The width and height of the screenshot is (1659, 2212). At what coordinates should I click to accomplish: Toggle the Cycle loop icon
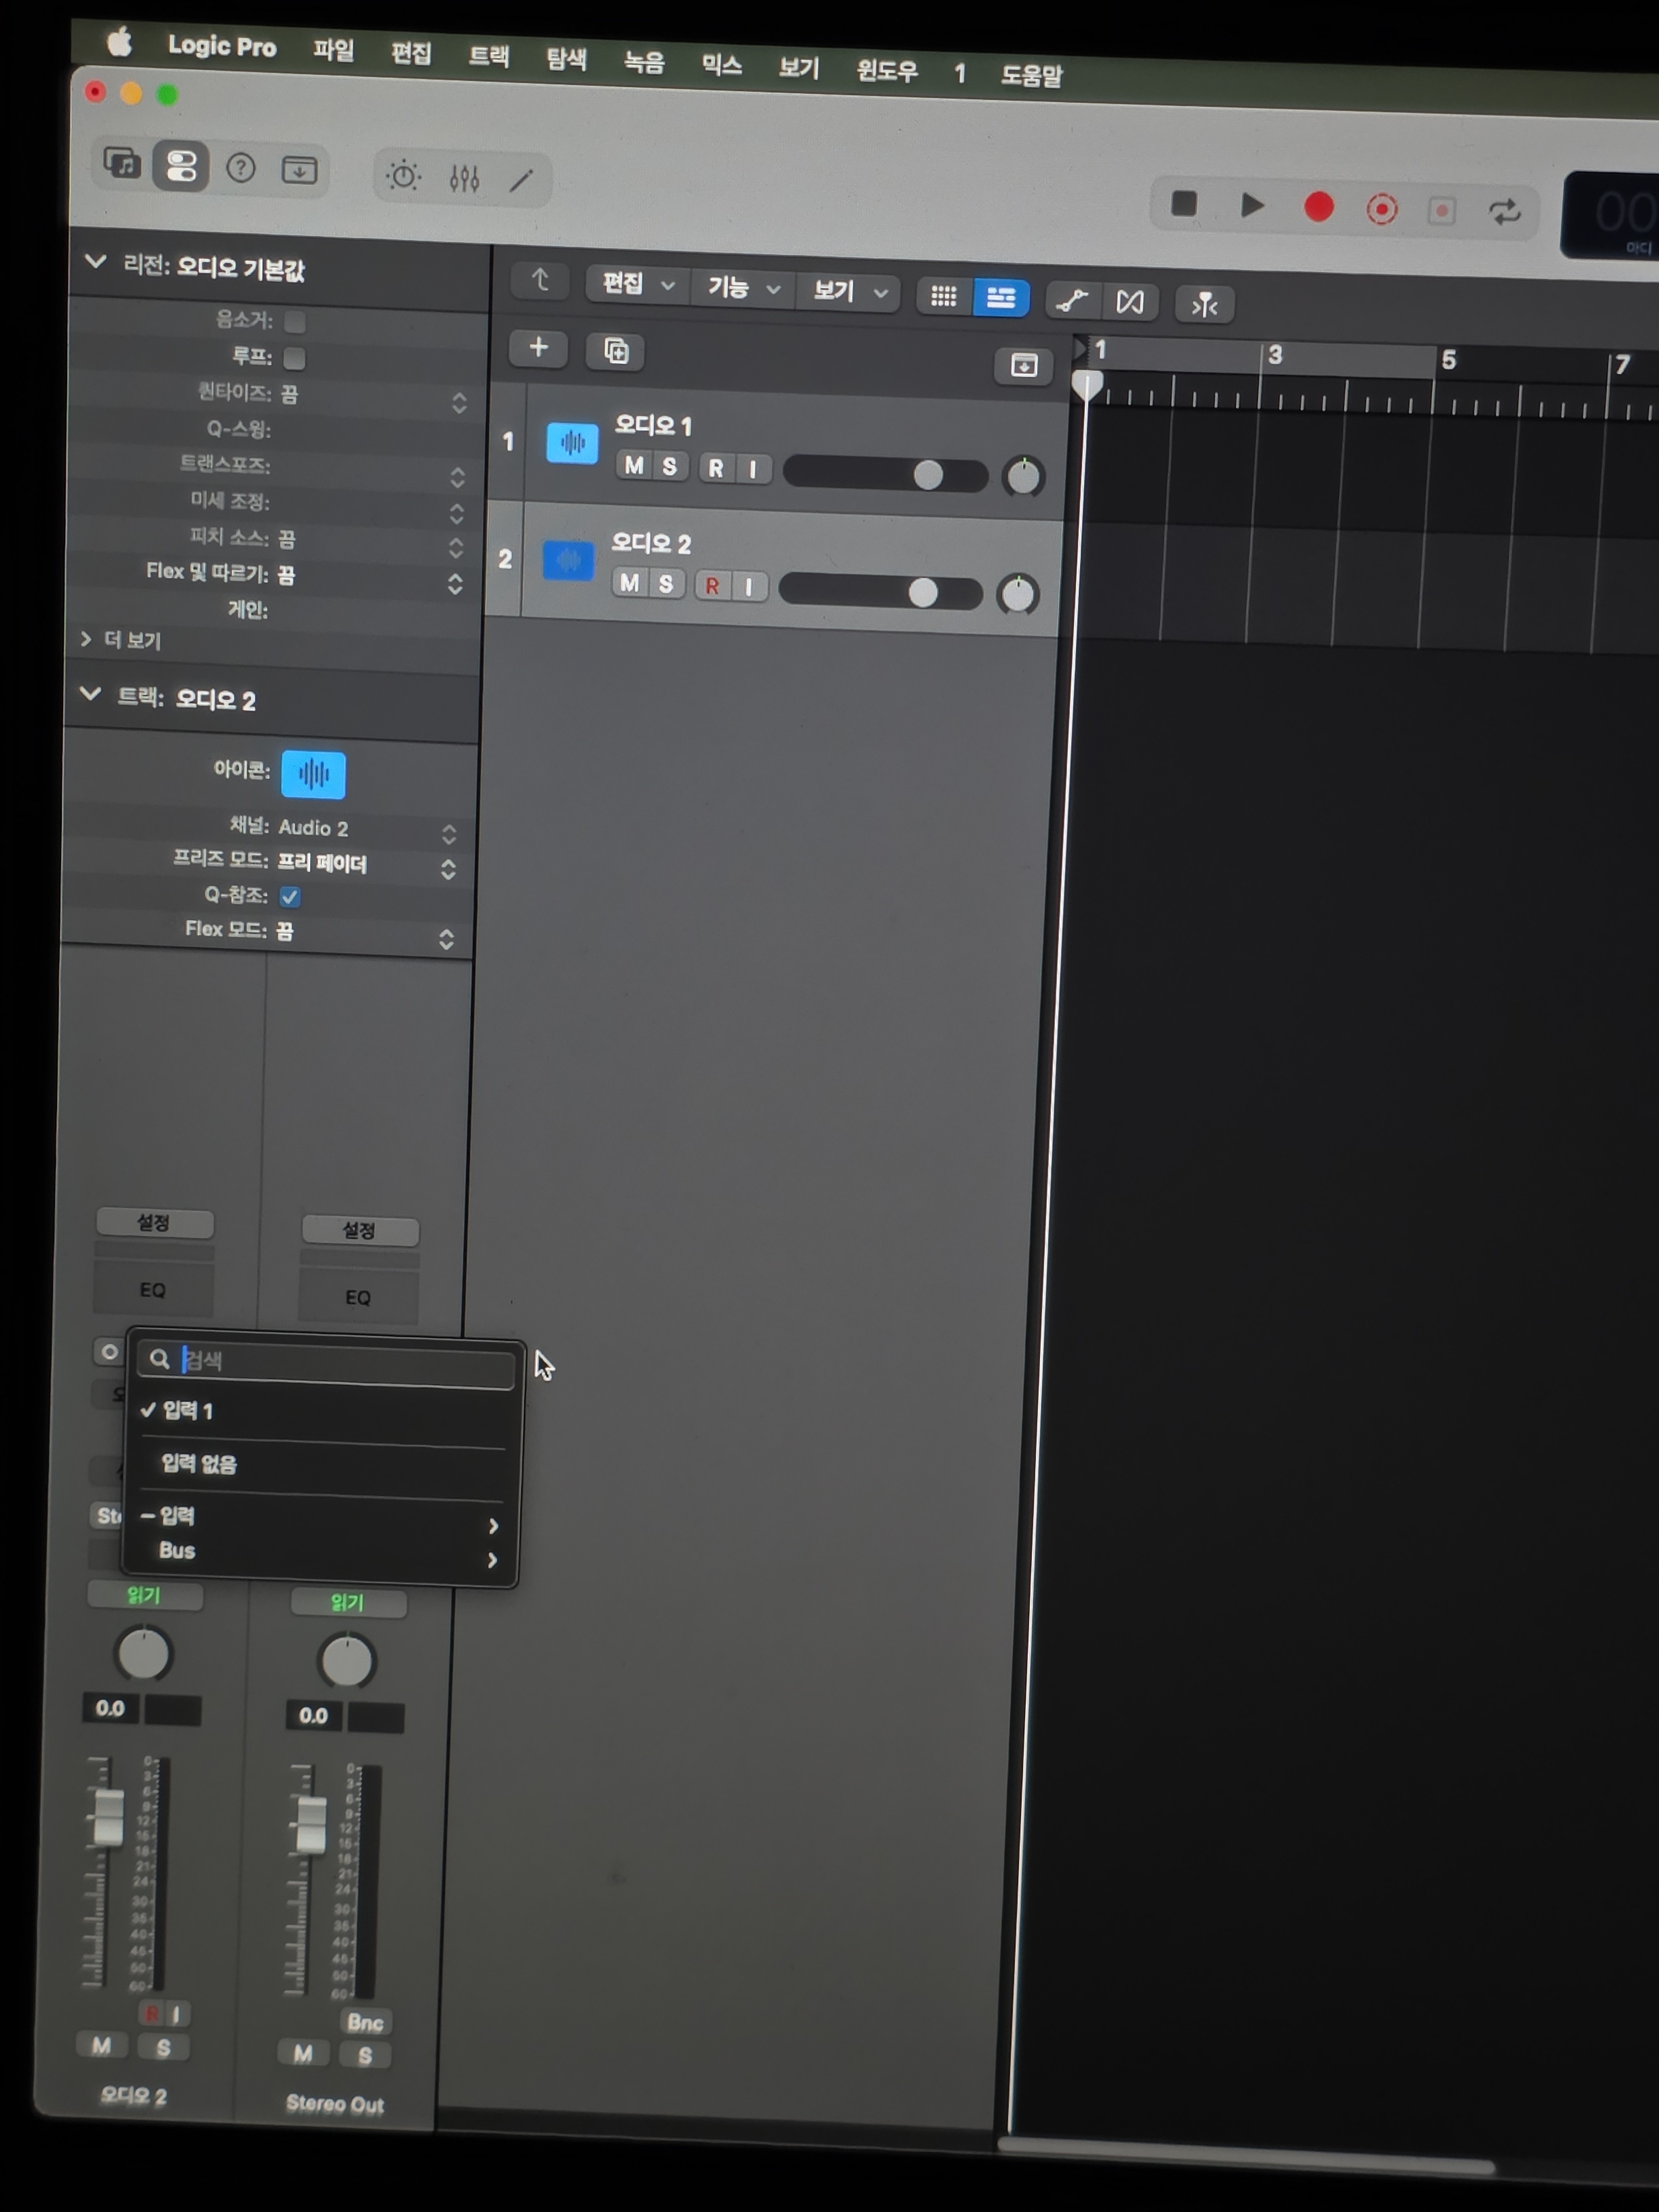1504,211
